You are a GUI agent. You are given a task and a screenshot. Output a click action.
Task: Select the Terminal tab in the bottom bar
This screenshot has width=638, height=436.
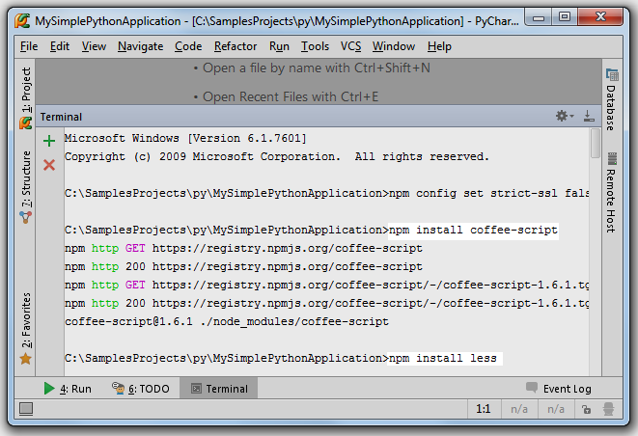[x=219, y=389]
